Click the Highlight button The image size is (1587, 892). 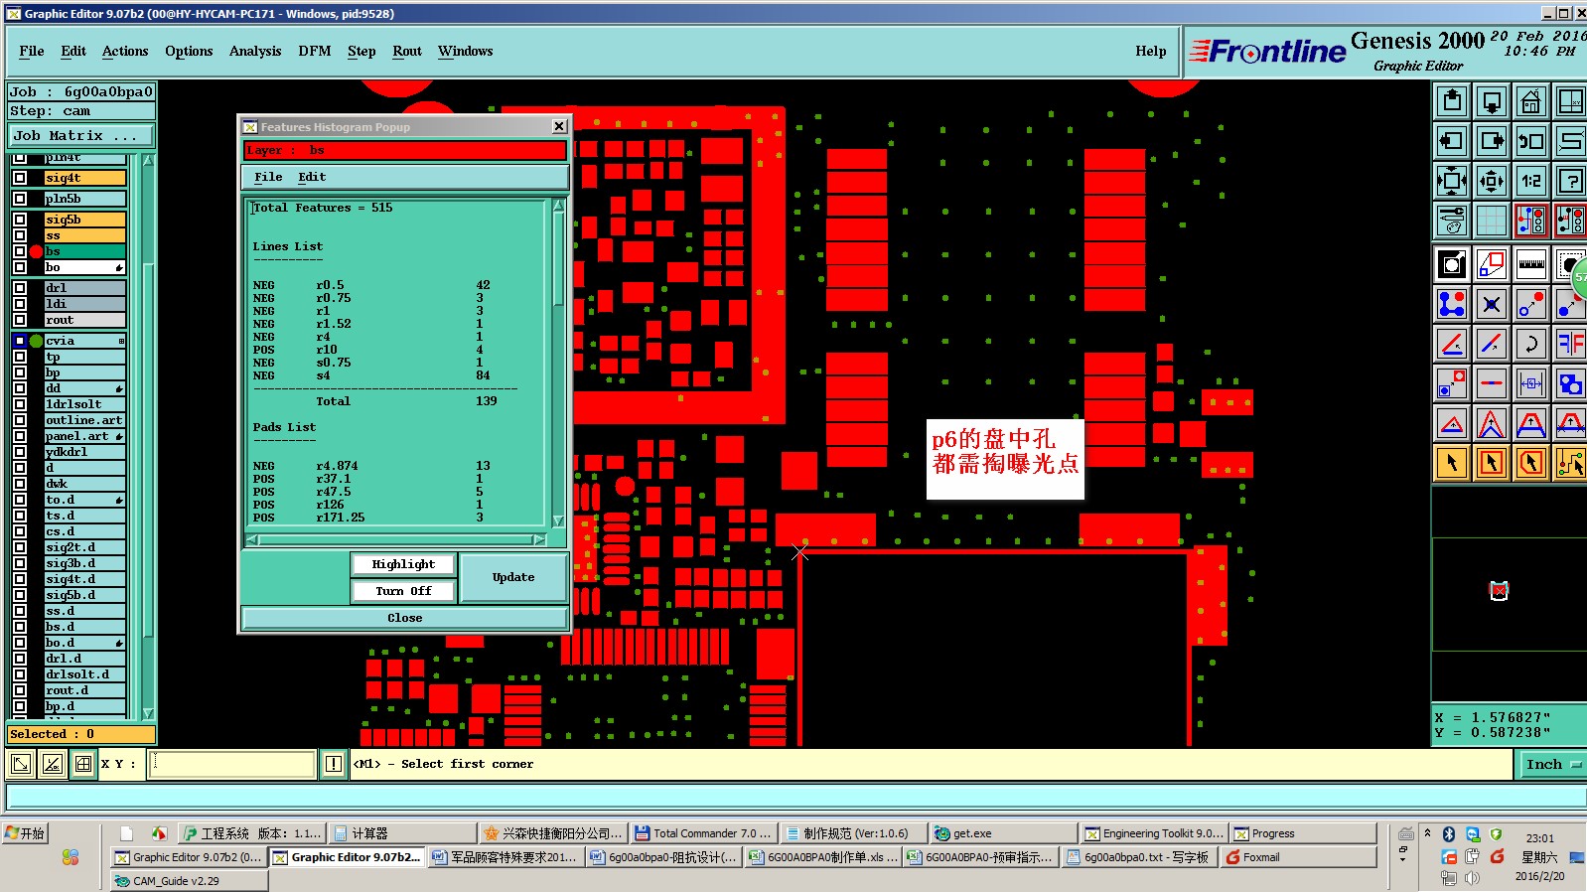(403, 564)
